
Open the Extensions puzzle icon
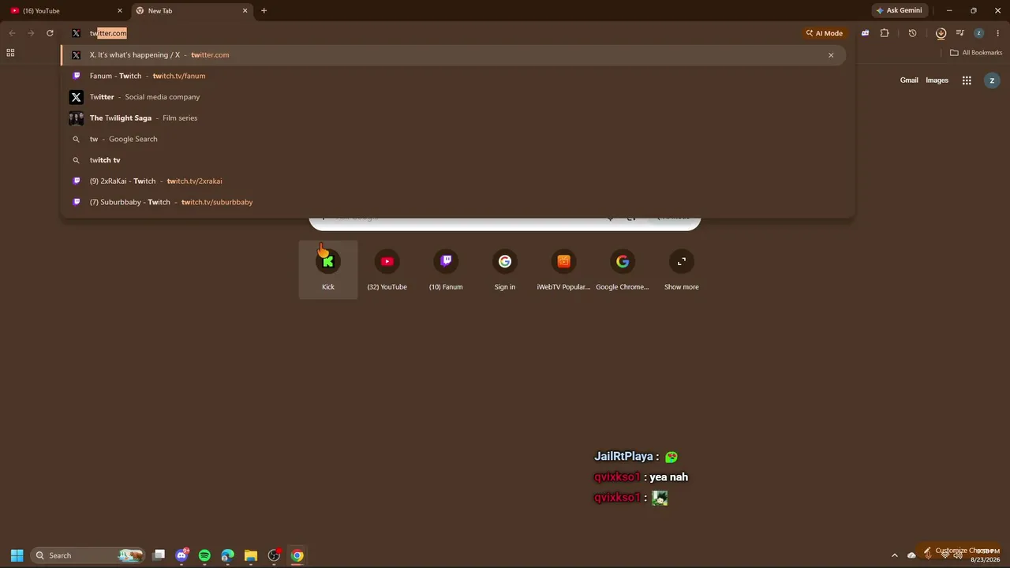coord(885,33)
